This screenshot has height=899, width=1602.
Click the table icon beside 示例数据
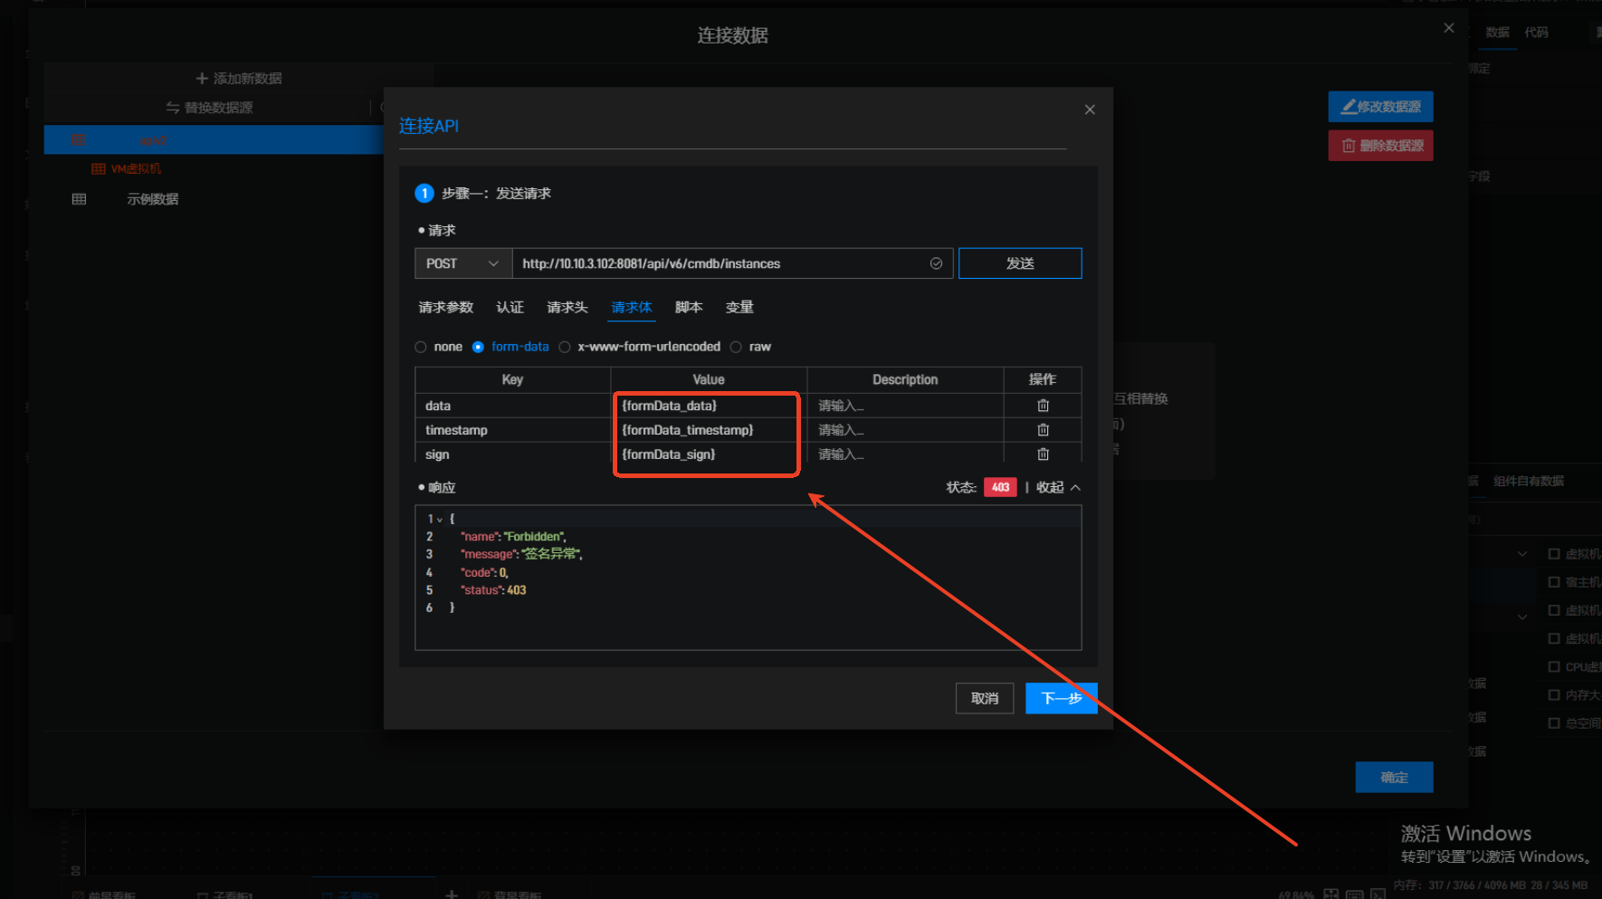(80, 199)
